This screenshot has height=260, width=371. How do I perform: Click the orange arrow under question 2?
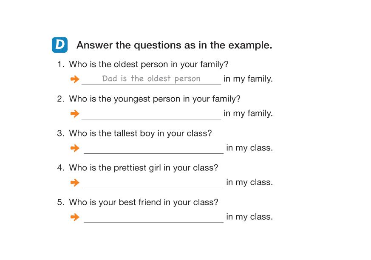tap(75, 113)
